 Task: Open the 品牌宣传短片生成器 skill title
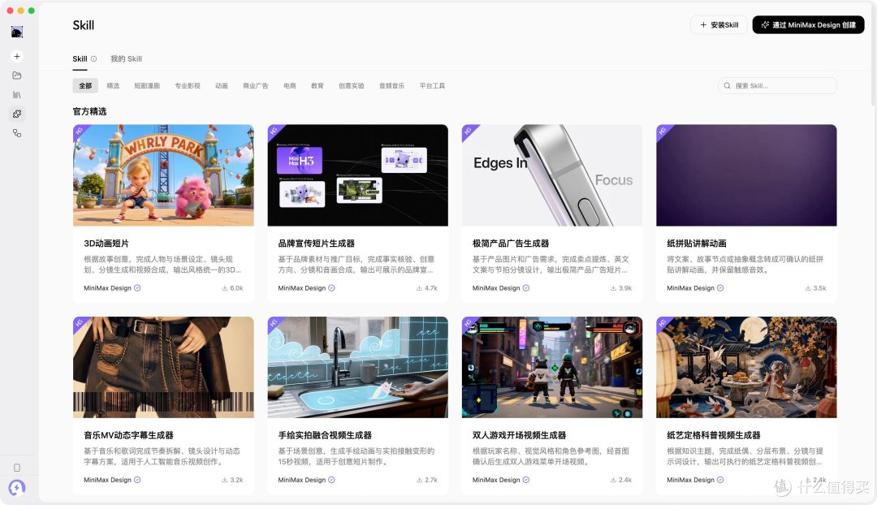tap(317, 244)
